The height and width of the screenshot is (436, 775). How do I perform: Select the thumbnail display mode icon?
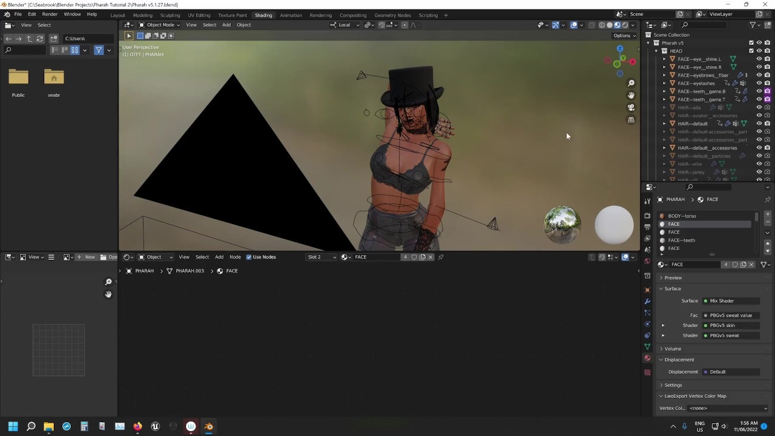point(74,50)
